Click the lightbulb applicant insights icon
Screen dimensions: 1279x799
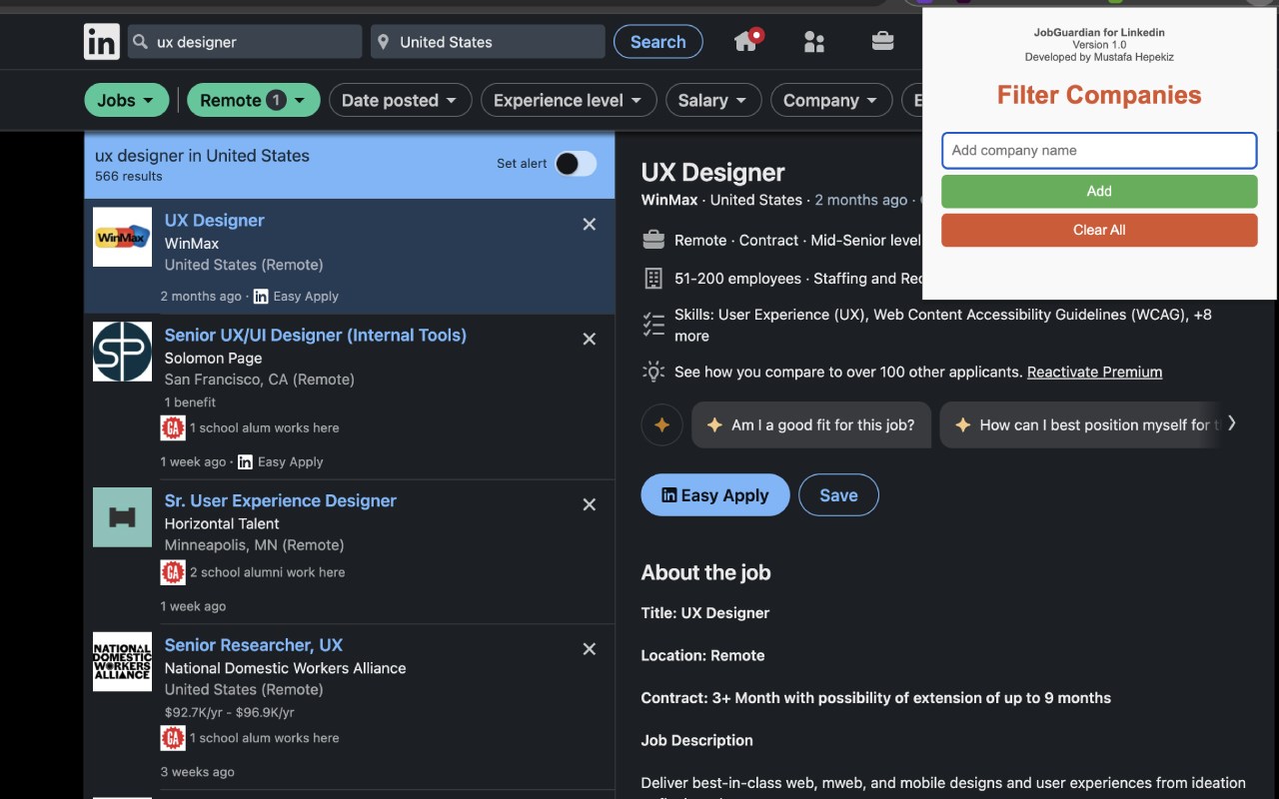[653, 372]
